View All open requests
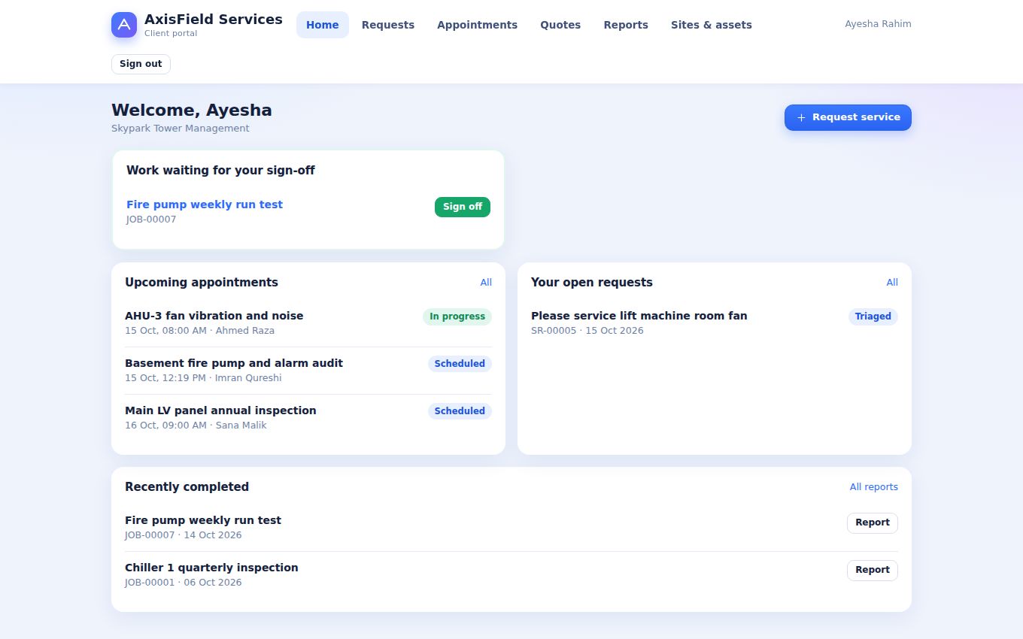Image resolution: width=1023 pixels, height=639 pixels. (892, 283)
